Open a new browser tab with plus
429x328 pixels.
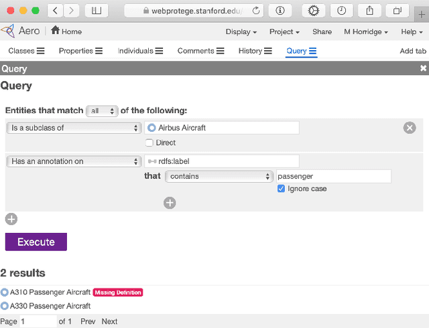tap(422, 14)
